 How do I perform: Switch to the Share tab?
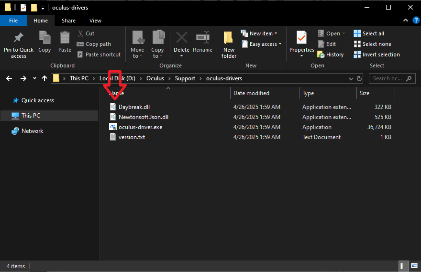[68, 21]
